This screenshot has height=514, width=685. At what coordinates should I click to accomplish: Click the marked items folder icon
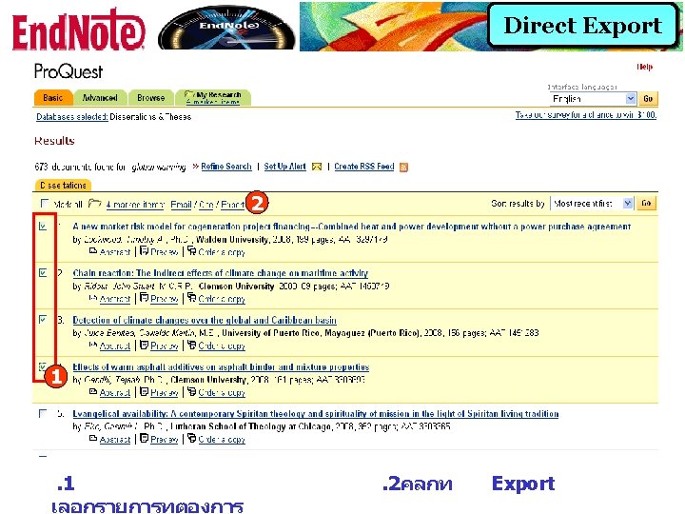point(95,204)
